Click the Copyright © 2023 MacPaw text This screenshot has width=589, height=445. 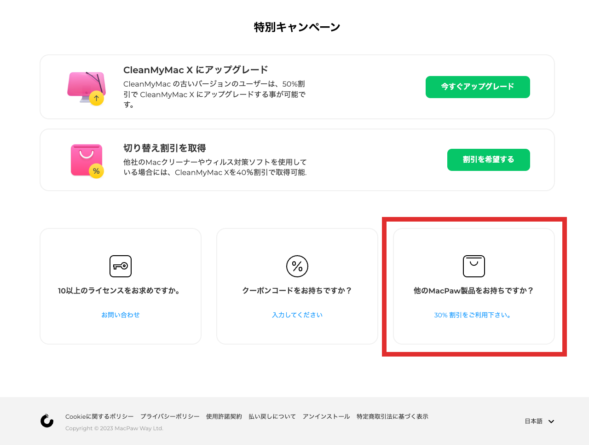[x=115, y=428]
